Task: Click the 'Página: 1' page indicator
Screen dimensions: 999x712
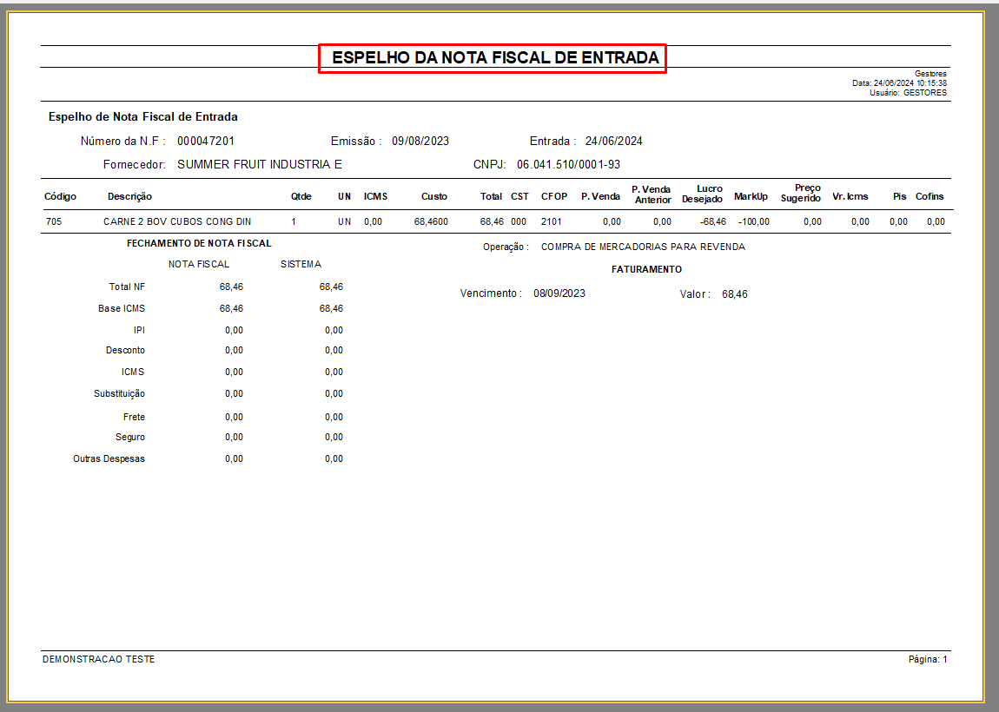Action: pyautogui.click(x=927, y=659)
